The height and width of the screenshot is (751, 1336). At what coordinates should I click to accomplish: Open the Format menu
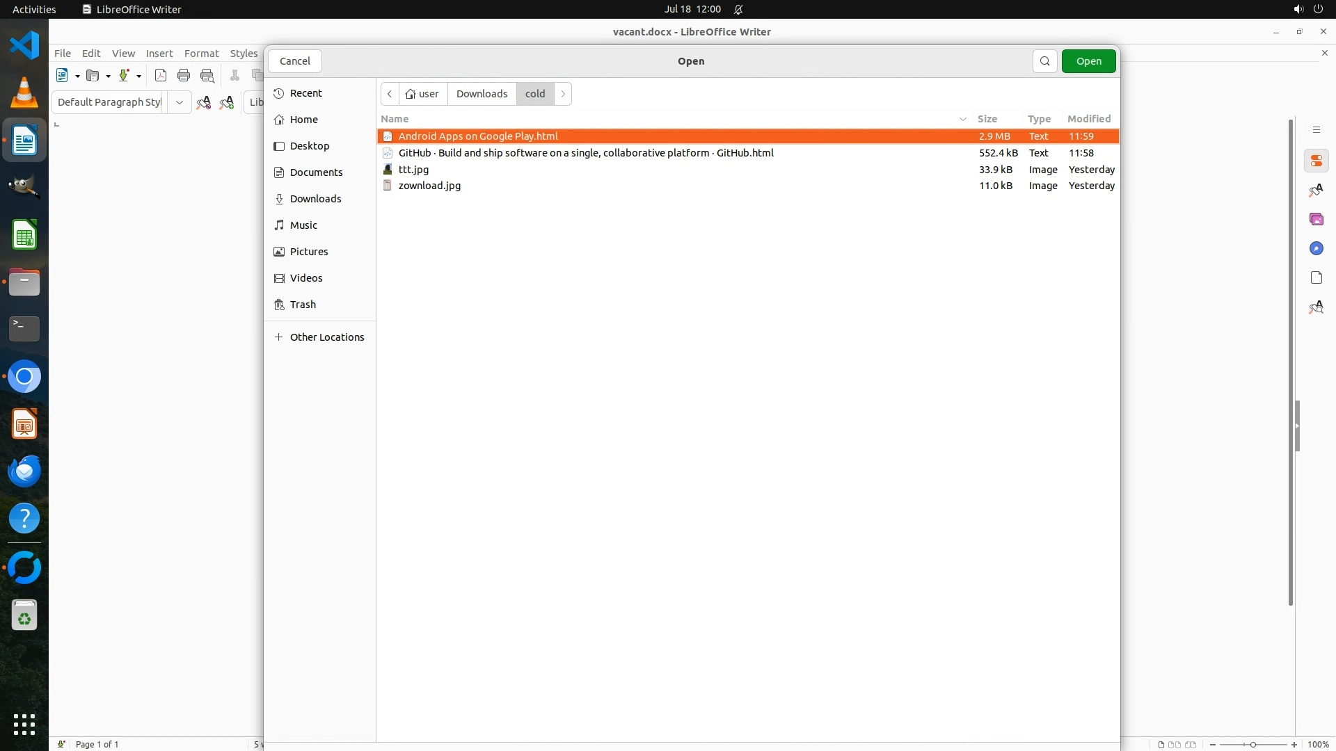pyautogui.click(x=201, y=54)
